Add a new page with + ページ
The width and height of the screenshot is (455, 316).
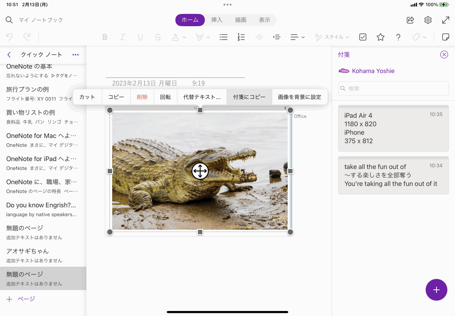pyautogui.click(x=20, y=299)
